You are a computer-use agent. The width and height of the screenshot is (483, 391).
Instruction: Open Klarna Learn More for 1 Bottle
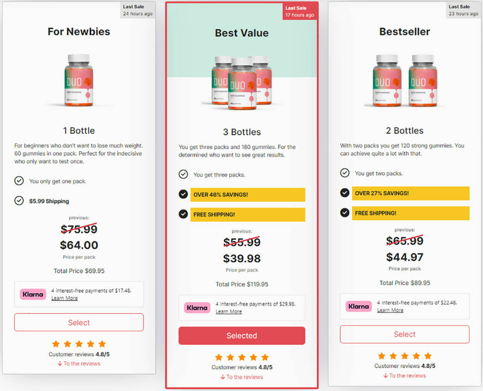click(x=64, y=298)
